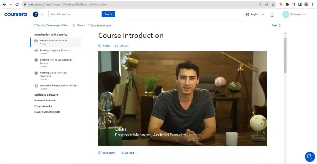Open the Download dropdown
The height and width of the screenshot is (164, 317).
point(130,153)
